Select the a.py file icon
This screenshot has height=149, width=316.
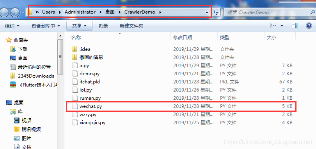[75, 65]
